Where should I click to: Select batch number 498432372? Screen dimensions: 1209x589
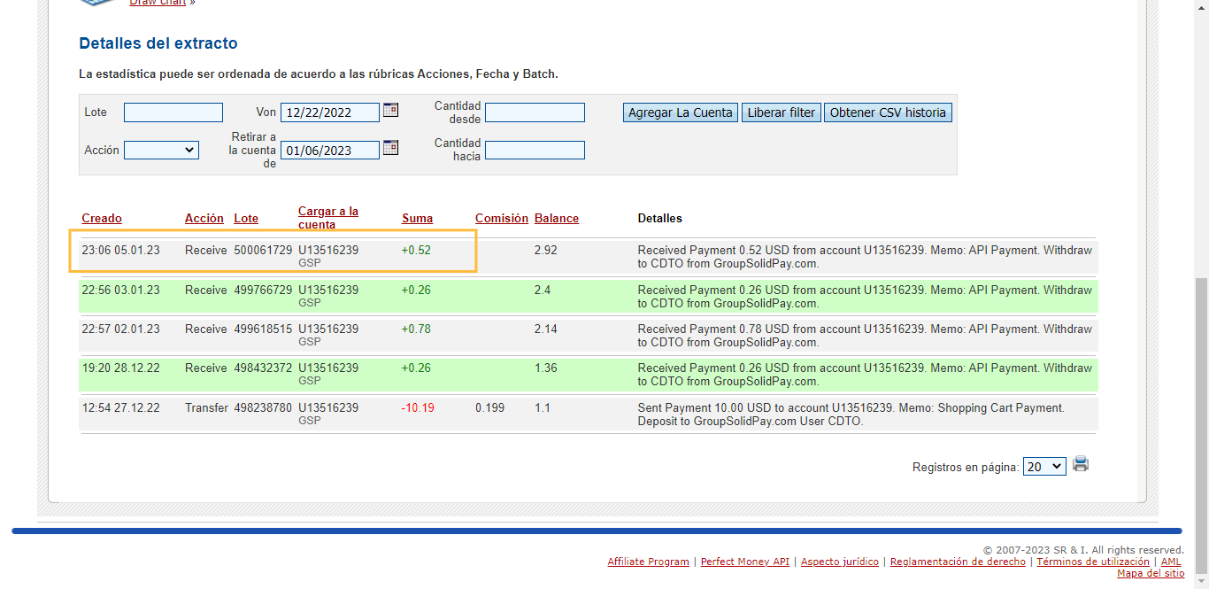click(263, 368)
